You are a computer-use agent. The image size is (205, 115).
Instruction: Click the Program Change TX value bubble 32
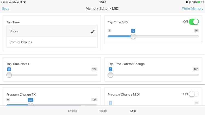(31, 100)
